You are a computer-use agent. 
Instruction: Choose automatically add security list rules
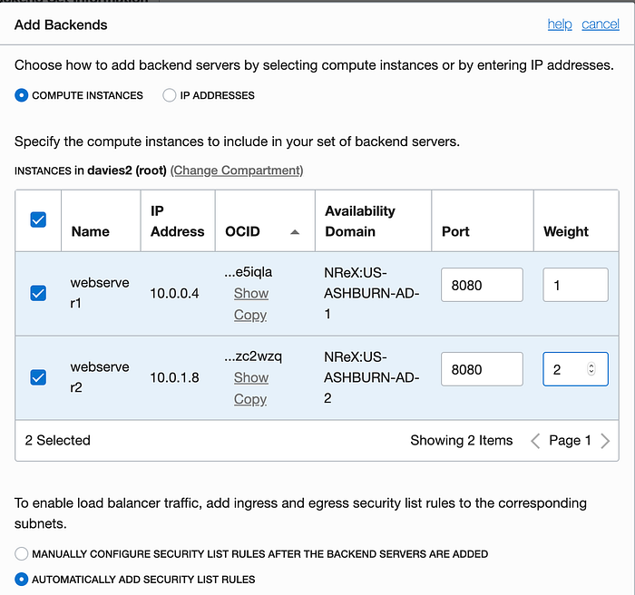click(22, 580)
